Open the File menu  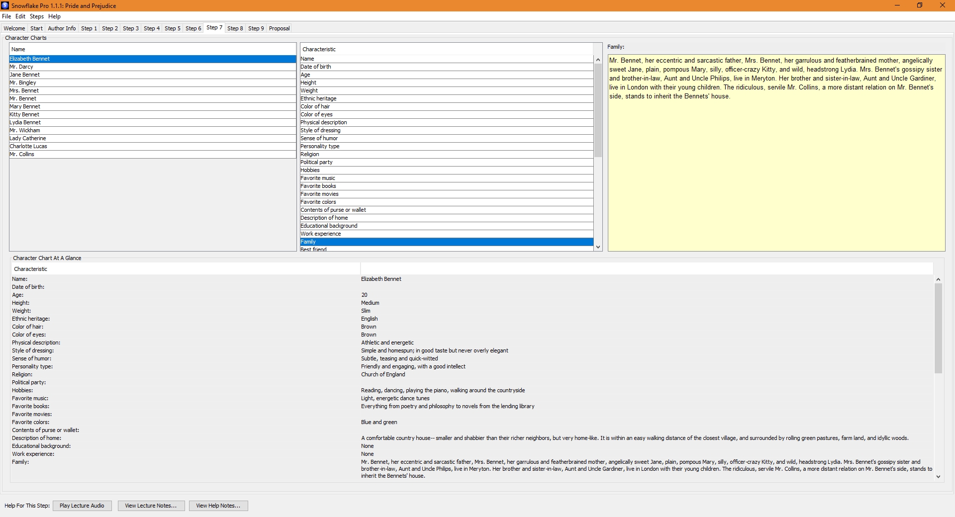click(6, 16)
